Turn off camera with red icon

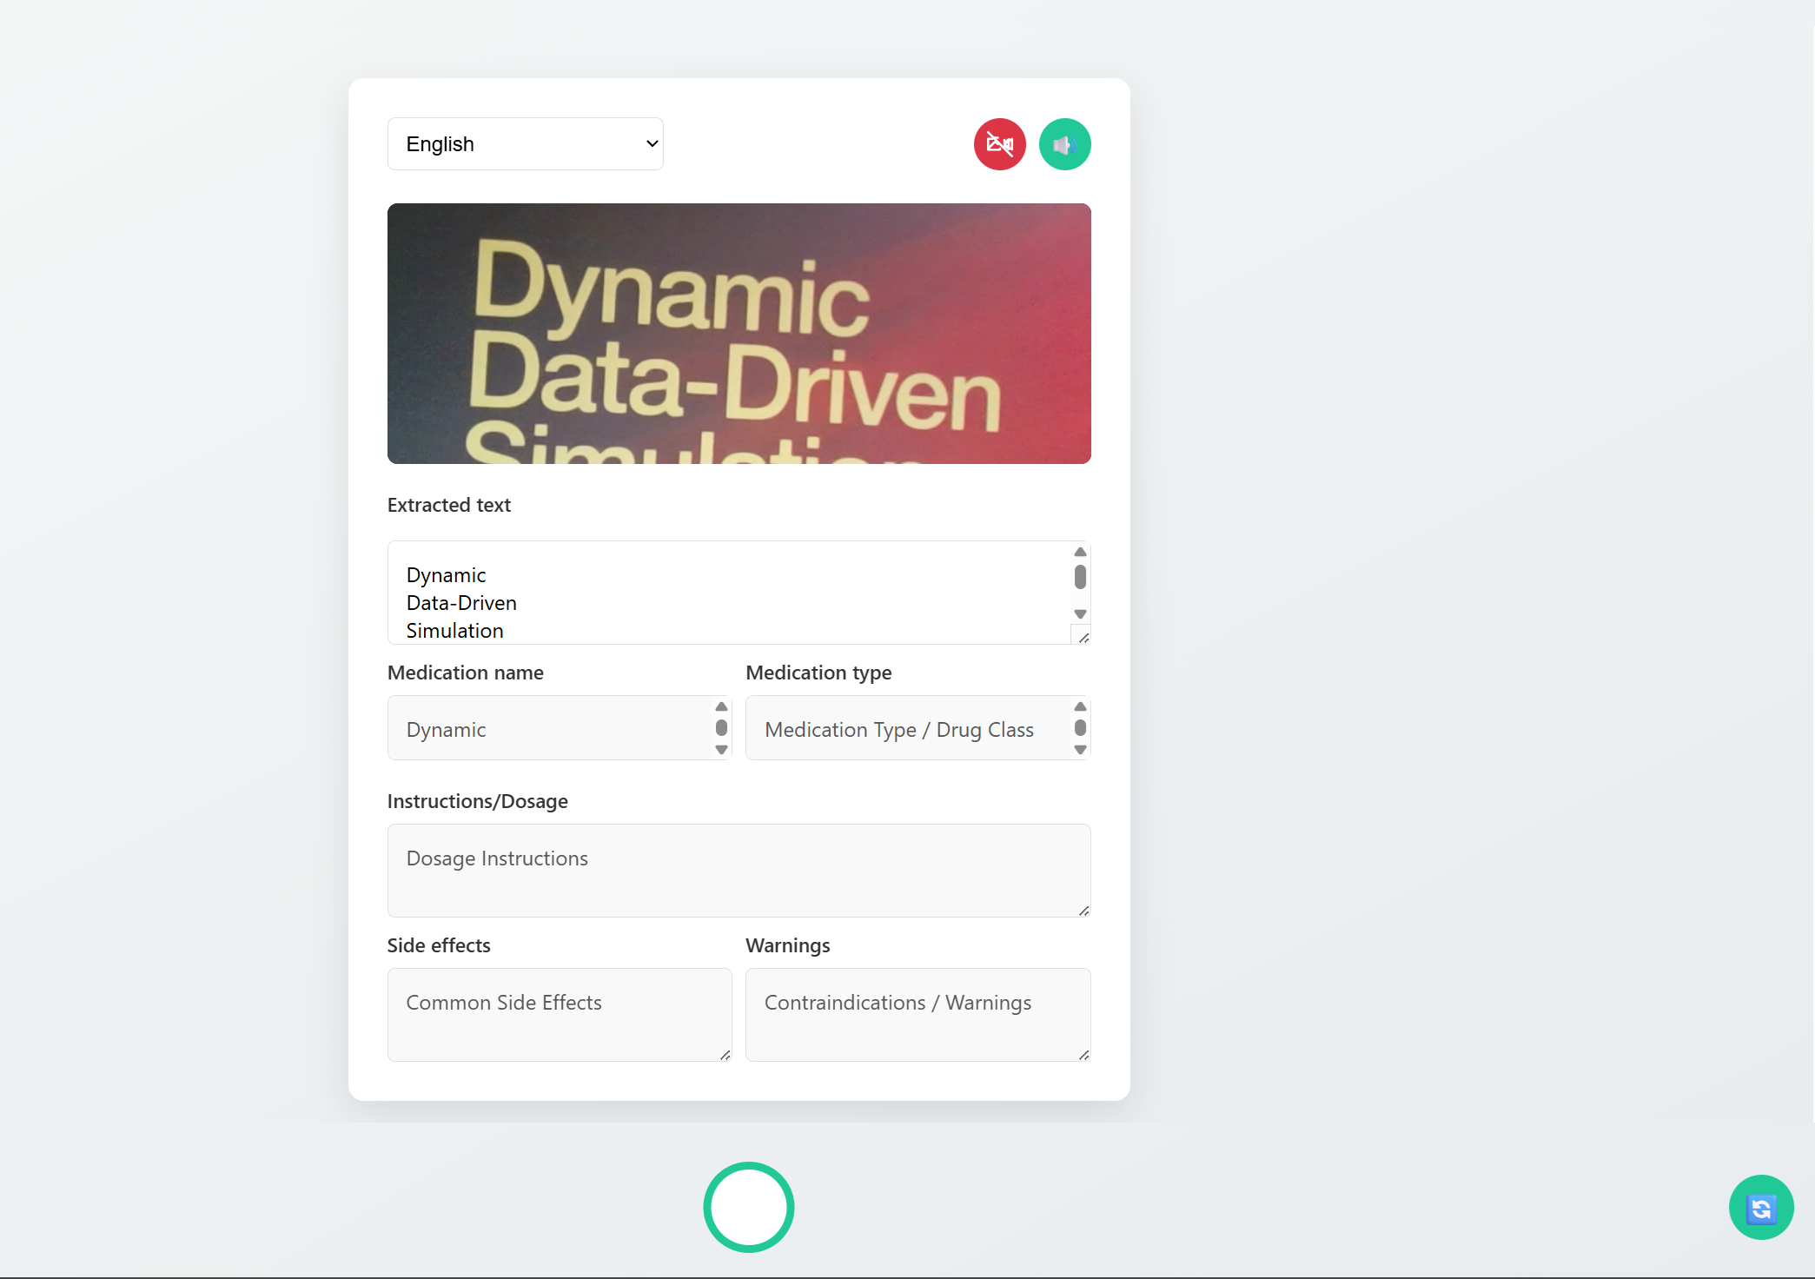point(999,144)
